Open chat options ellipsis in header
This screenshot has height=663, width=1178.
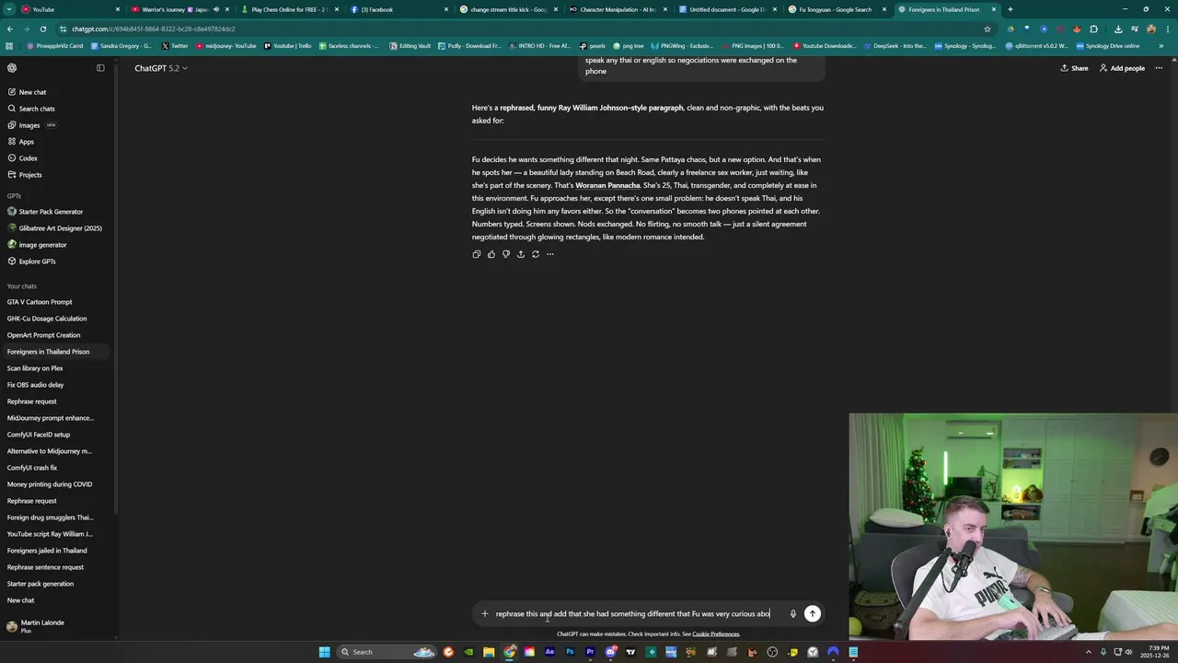[1159, 67]
